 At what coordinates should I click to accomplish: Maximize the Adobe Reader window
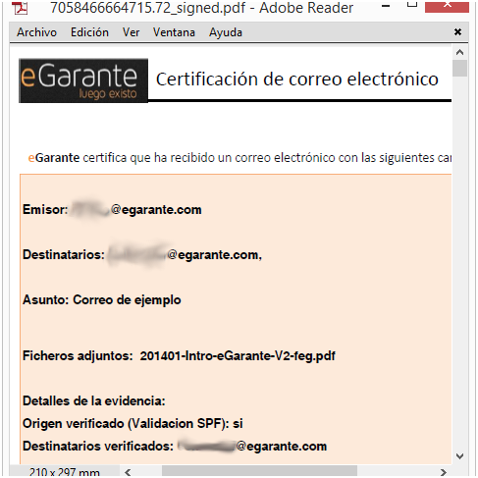[412, 5]
